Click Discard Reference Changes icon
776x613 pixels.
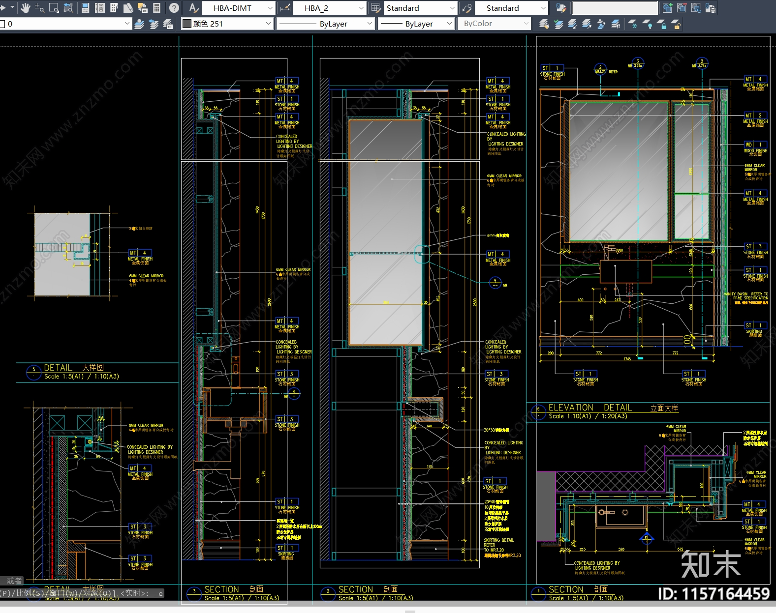(x=696, y=8)
